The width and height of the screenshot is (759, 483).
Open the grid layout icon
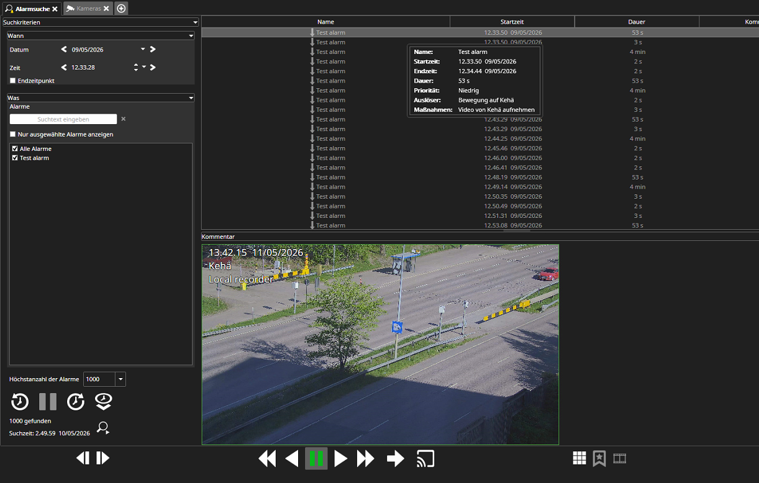(579, 458)
